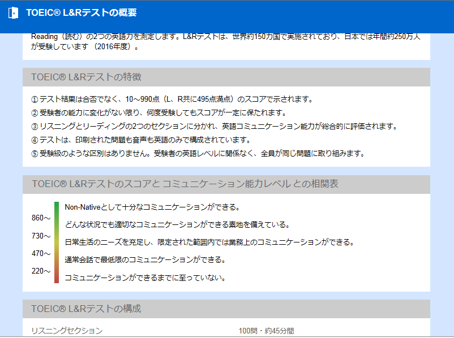Click the 100問・約45分間 text
Viewport: 454px width, 338px height.
click(266, 331)
